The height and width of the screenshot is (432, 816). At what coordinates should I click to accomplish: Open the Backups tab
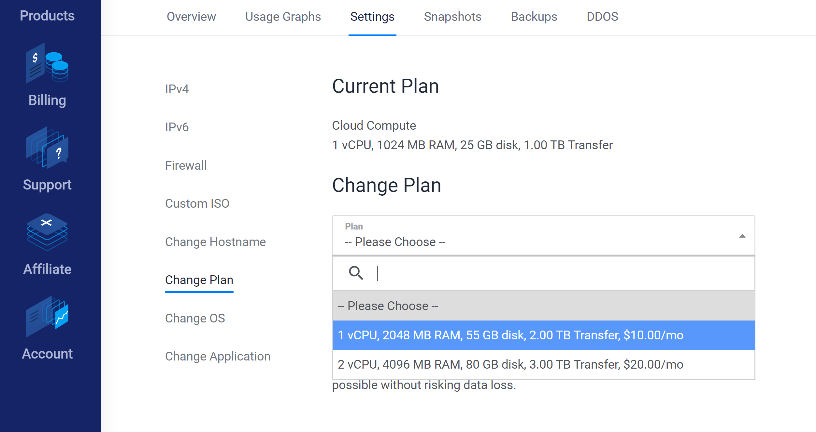pyautogui.click(x=534, y=17)
